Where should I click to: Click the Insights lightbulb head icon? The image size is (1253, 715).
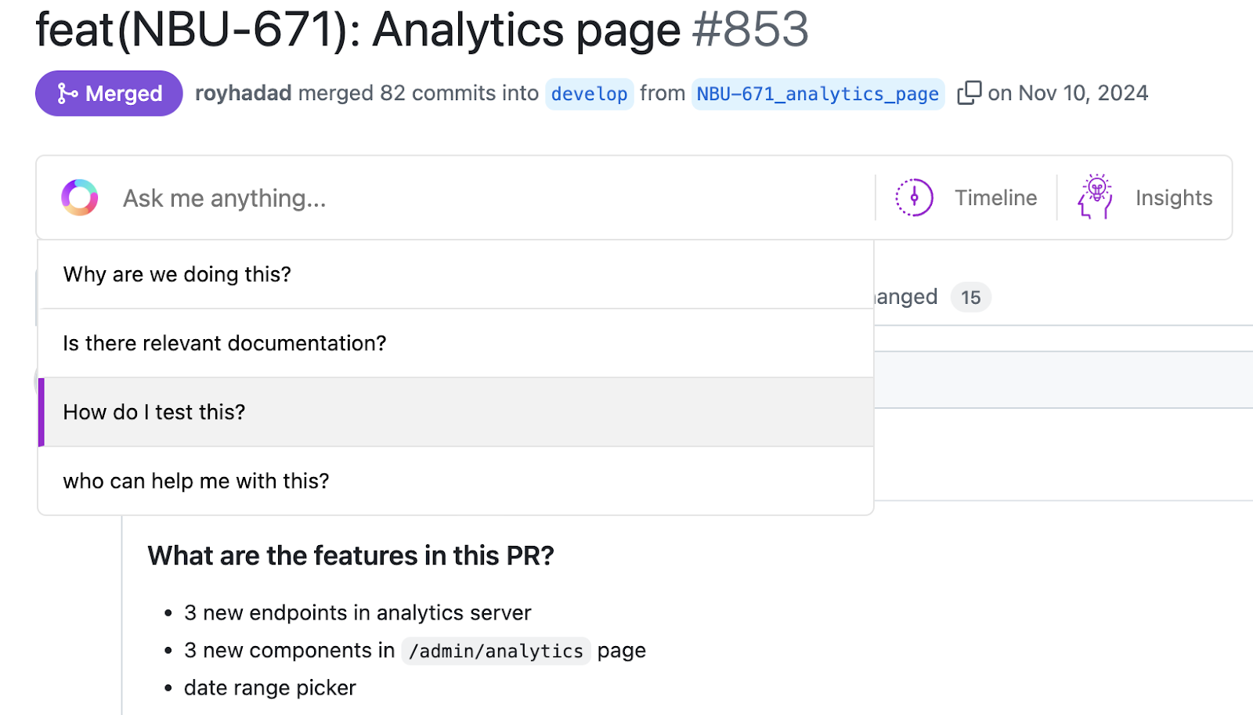[1096, 197]
